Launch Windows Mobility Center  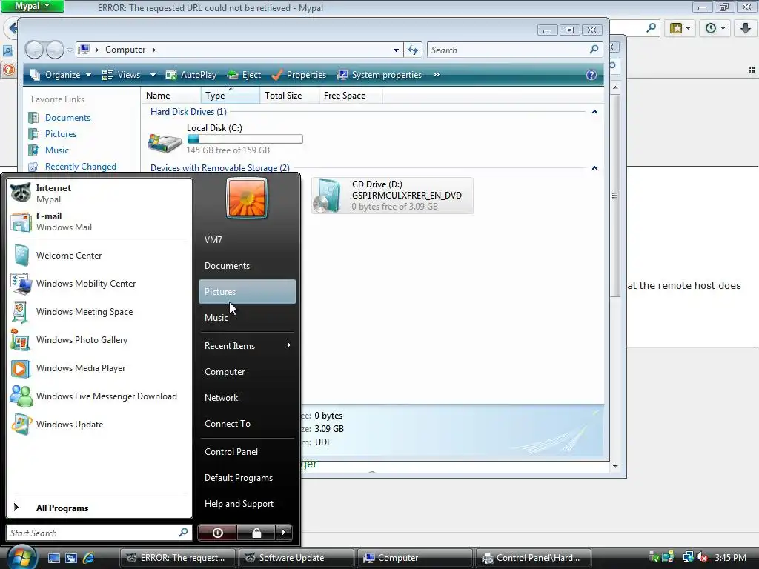coord(99,284)
